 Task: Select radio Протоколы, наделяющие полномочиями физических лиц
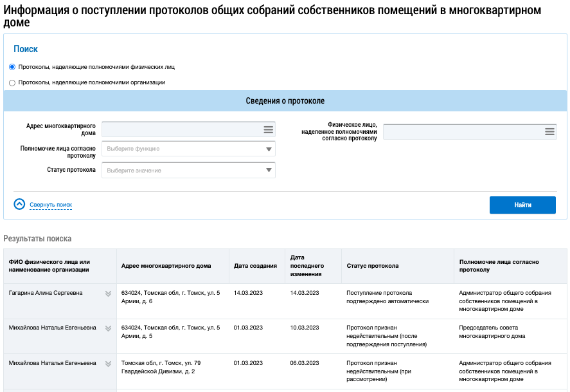tap(12, 67)
